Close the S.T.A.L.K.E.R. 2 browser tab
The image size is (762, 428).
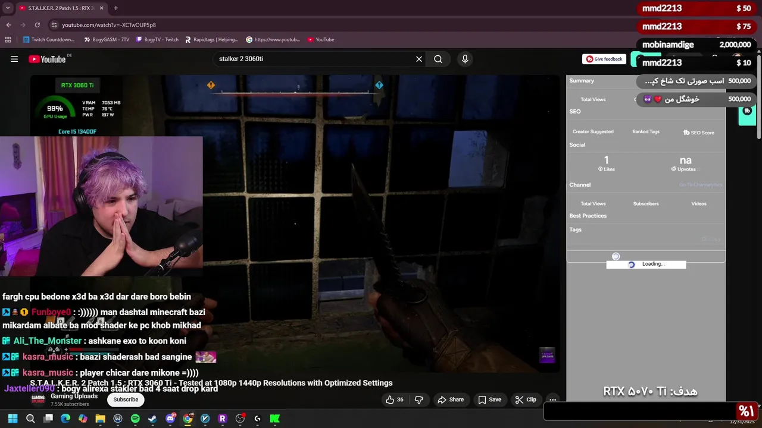click(x=101, y=8)
